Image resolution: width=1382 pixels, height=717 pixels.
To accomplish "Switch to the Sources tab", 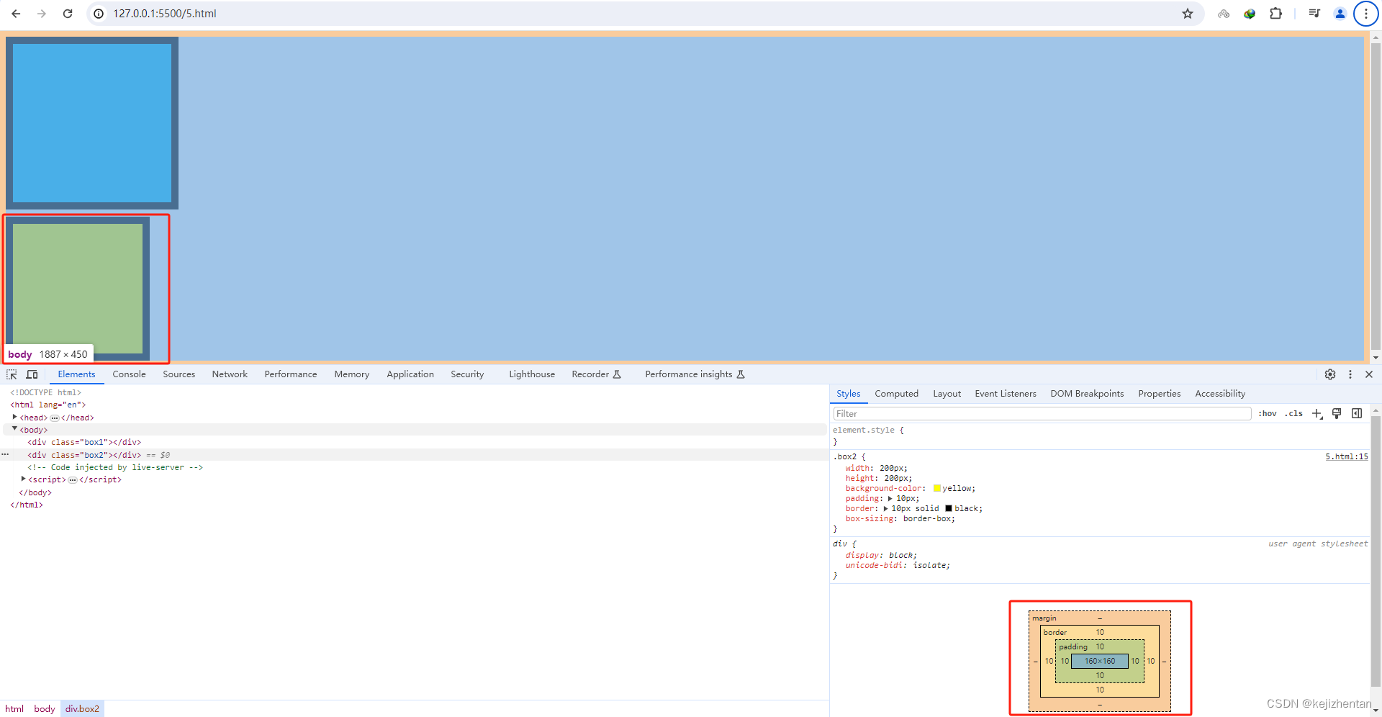I will click(179, 374).
